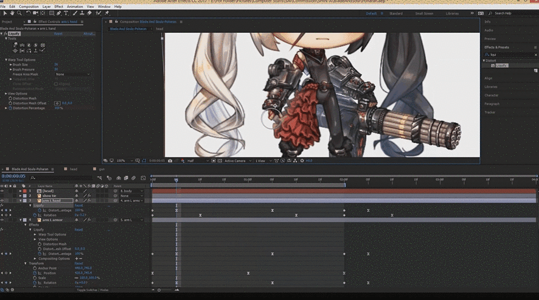Image resolution: width=539 pixels, height=300 pixels.
Task: Toggle visibility eye for head layer
Action: (2, 191)
